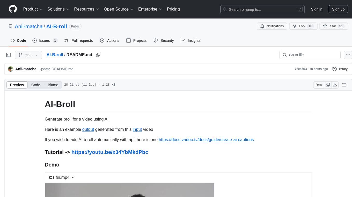
Task: Open the Pricing page
Action: (x=173, y=9)
